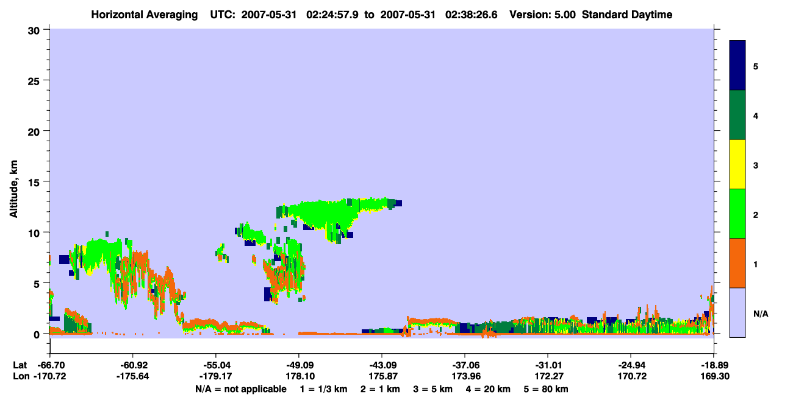Click the latitude value -55.04
This screenshot has width=793, height=406.
click(215, 365)
